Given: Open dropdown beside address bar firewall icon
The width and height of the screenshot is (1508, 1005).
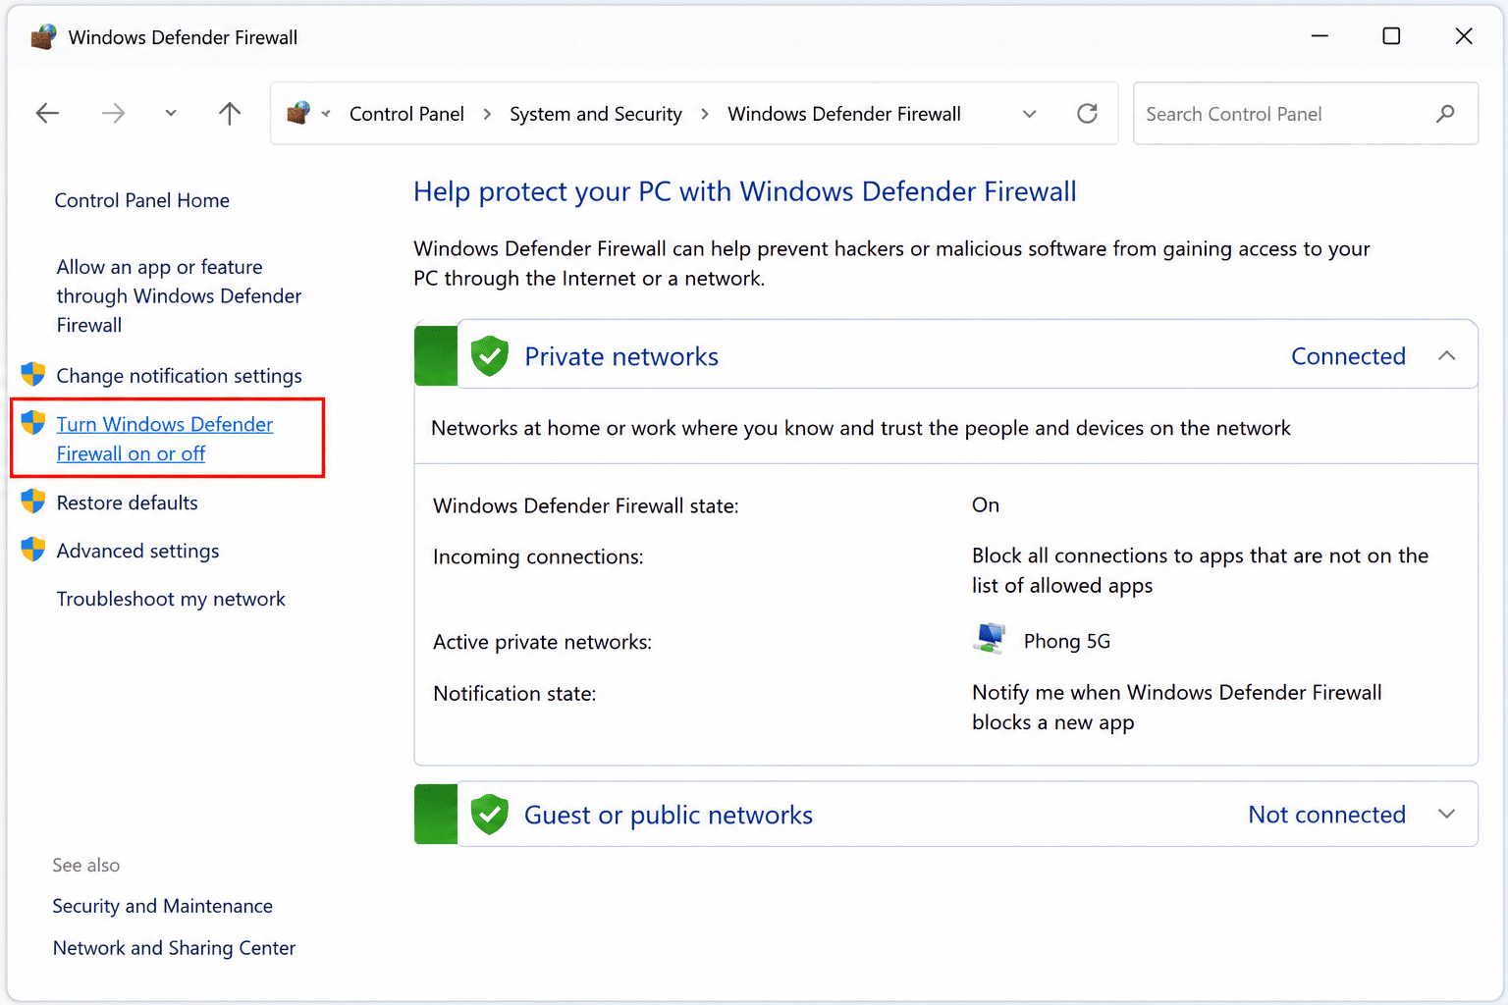Looking at the screenshot, I should coord(326,114).
